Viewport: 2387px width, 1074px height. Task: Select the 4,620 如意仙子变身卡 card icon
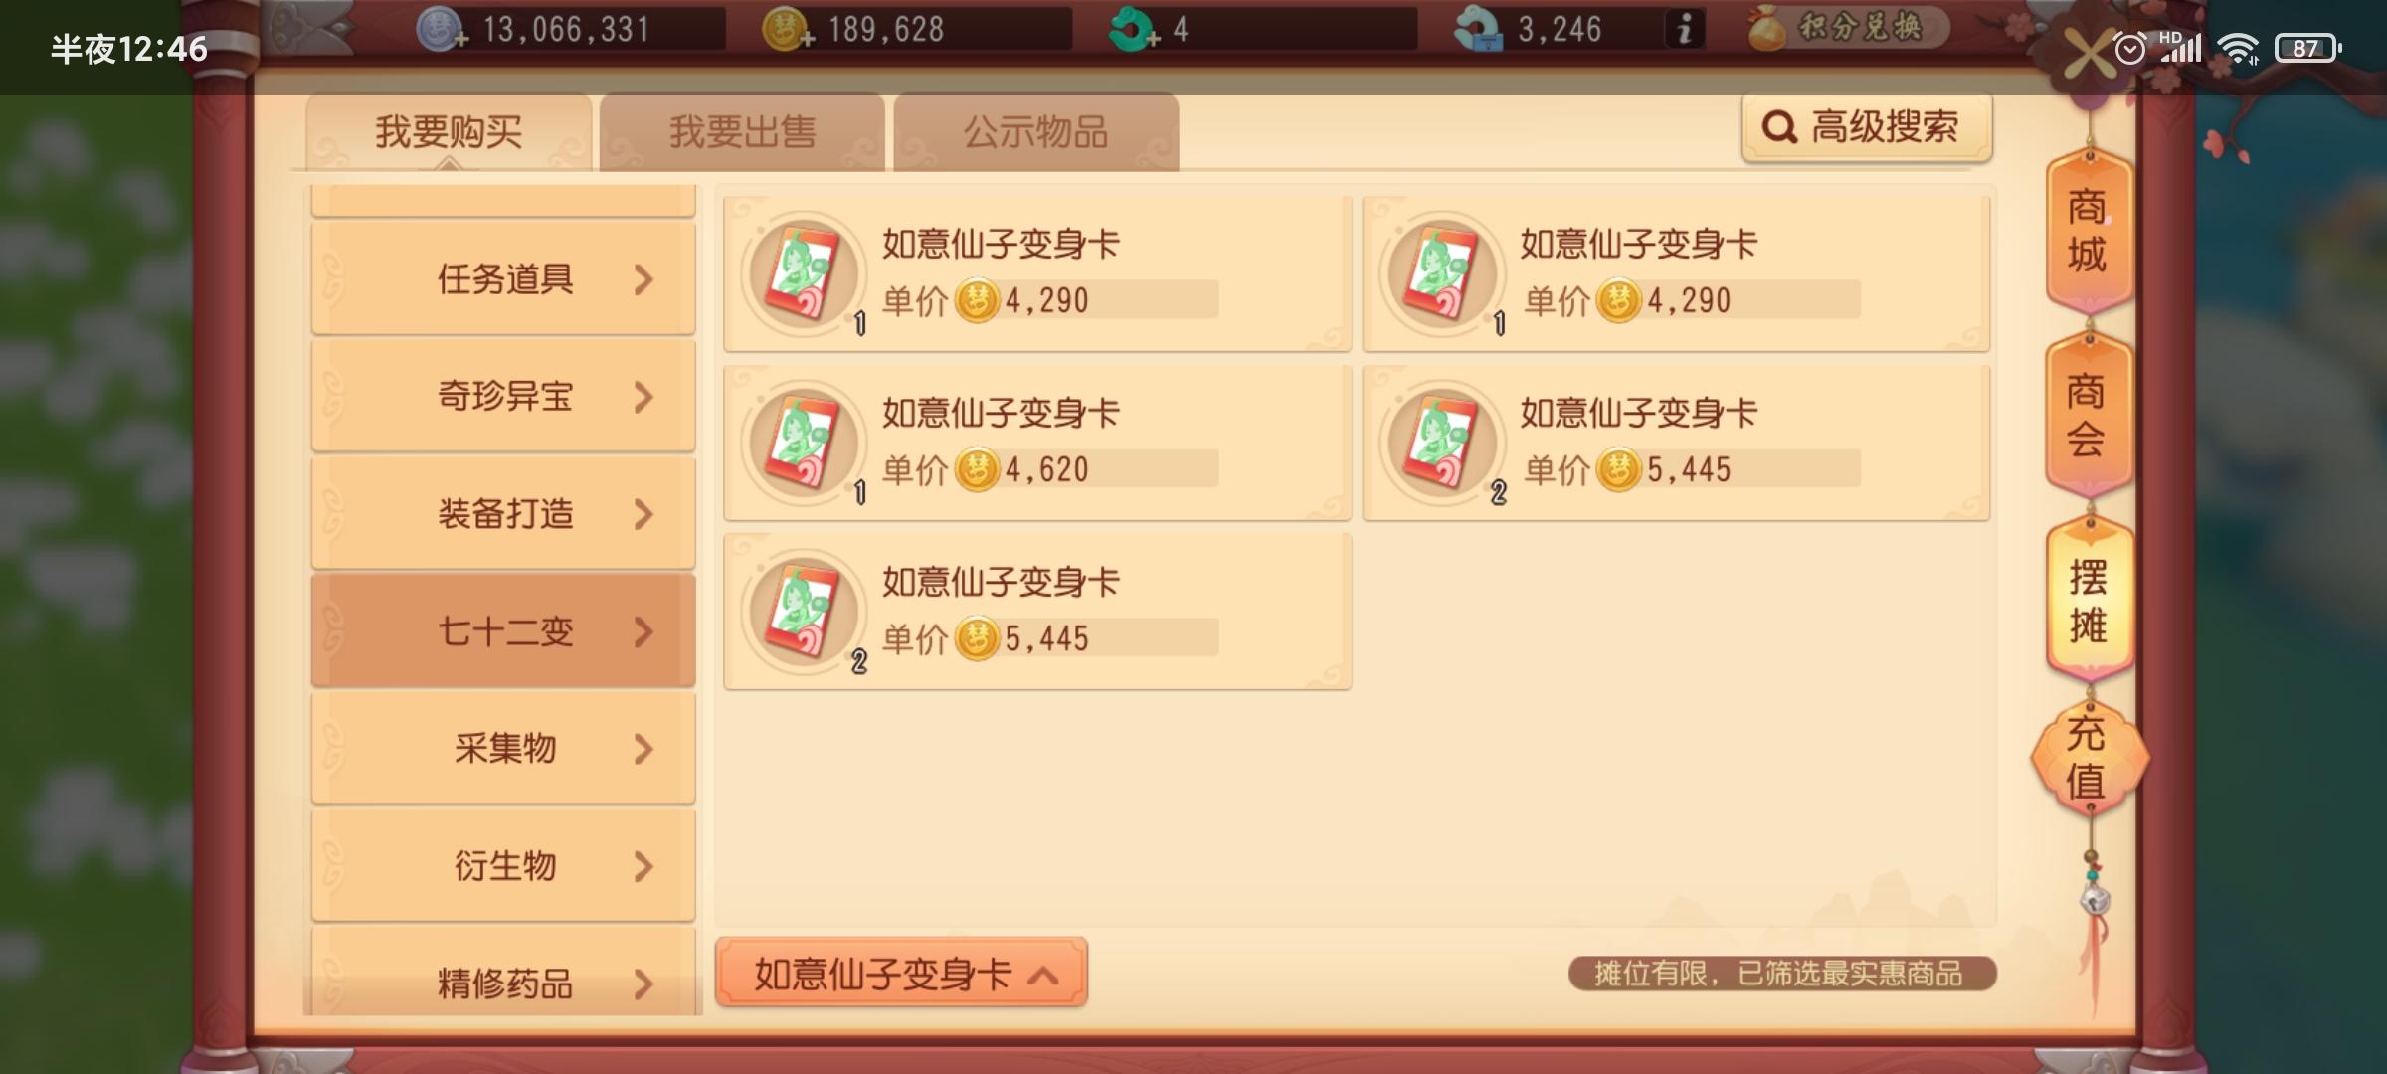tap(804, 442)
